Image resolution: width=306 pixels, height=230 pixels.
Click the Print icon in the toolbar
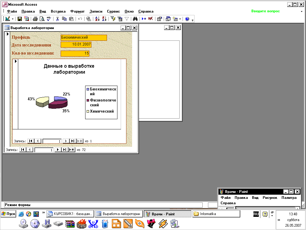click(35, 19)
